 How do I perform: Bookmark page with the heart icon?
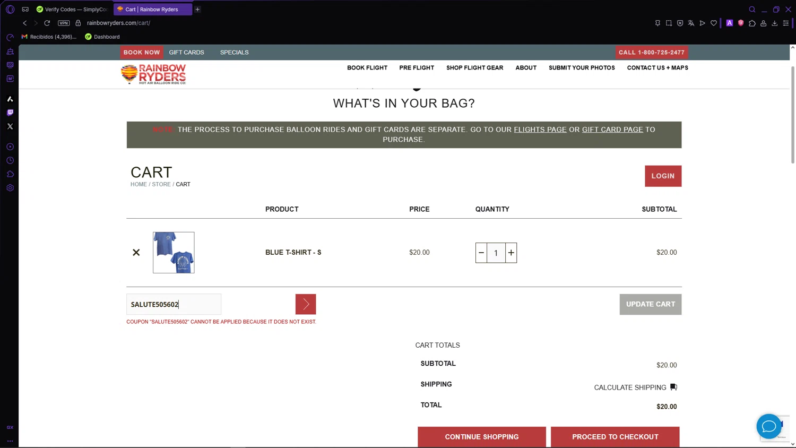point(714,23)
